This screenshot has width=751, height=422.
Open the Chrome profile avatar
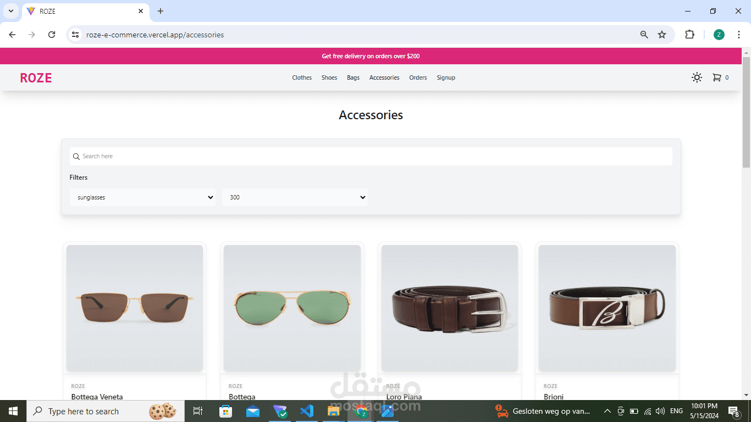pos(719,35)
